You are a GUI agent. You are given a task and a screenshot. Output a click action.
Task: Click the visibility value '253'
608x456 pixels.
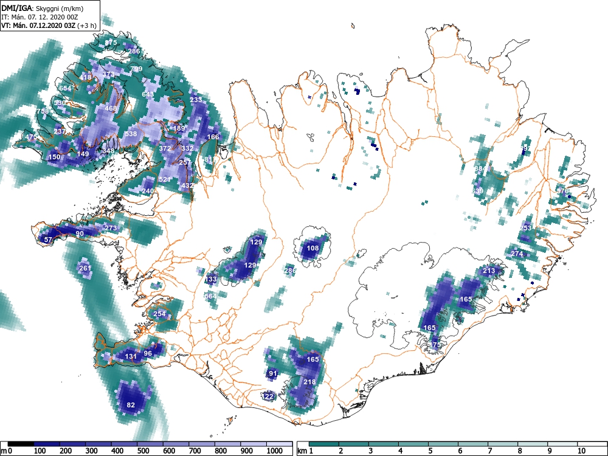click(x=526, y=227)
